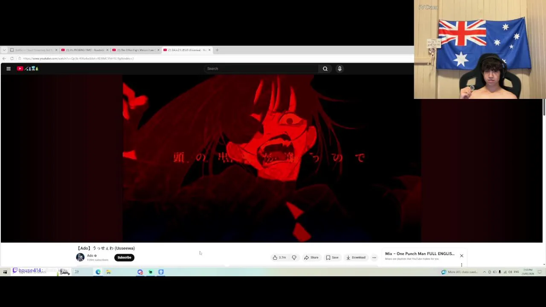The image size is (546, 307).
Task: Close the Mix One Punch Man playlist panel
Action: tap(462, 256)
